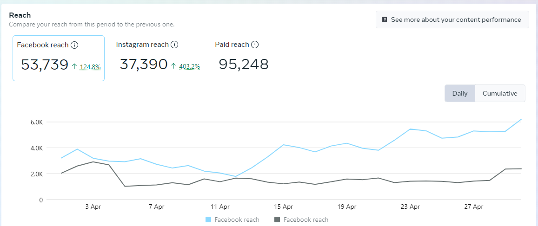The height and width of the screenshot is (226, 538).
Task: Click the 124.8% change percentage link
Action: [90, 67]
